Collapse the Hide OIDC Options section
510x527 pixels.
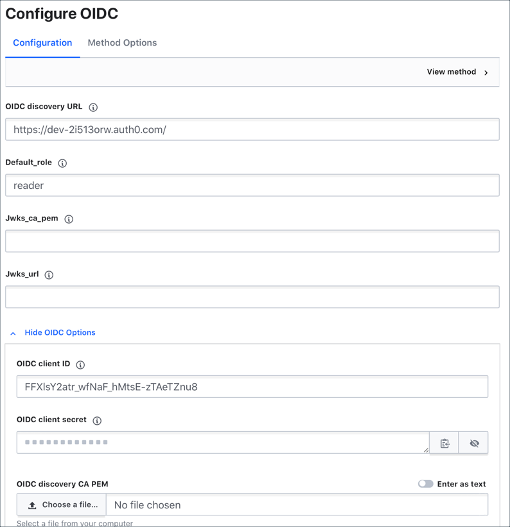[60, 332]
